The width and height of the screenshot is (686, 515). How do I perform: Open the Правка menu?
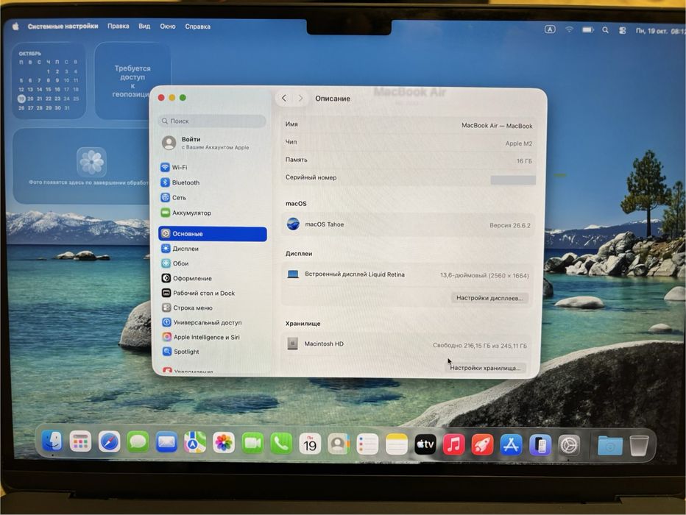click(118, 26)
